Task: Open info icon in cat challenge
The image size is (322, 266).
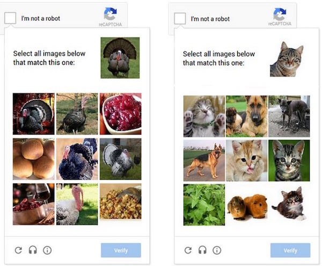Action: 217,250
